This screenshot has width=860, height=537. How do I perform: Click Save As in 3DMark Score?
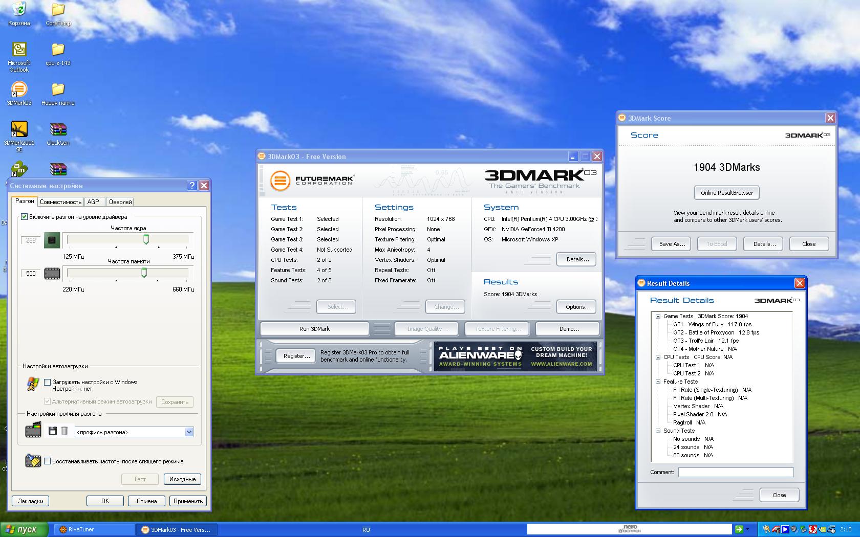(672, 244)
